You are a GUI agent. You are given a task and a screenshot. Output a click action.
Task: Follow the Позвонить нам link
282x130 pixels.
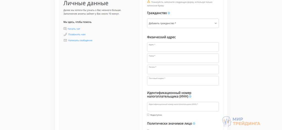point(77,35)
